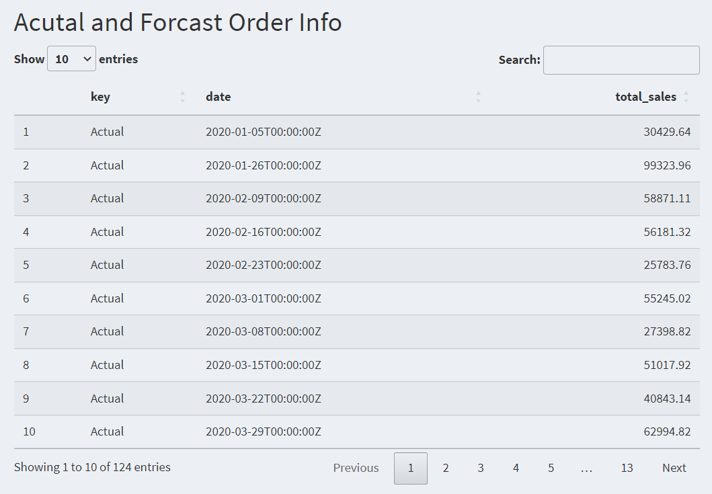The height and width of the screenshot is (494, 712).
Task: Go to page 3 of the table
Action: pyautogui.click(x=481, y=468)
